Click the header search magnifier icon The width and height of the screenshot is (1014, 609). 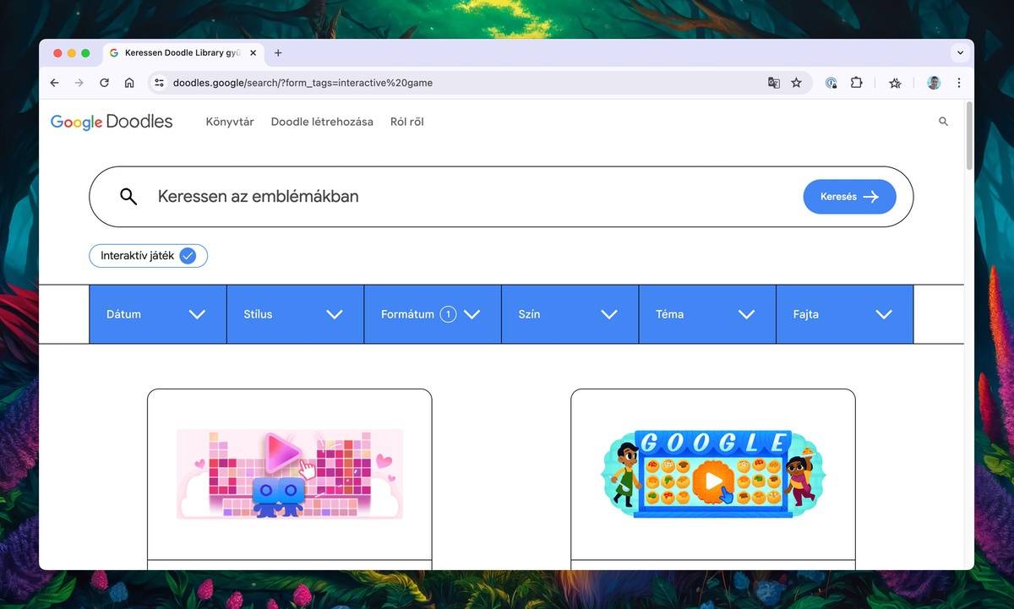pyautogui.click(x=943, y=122)
